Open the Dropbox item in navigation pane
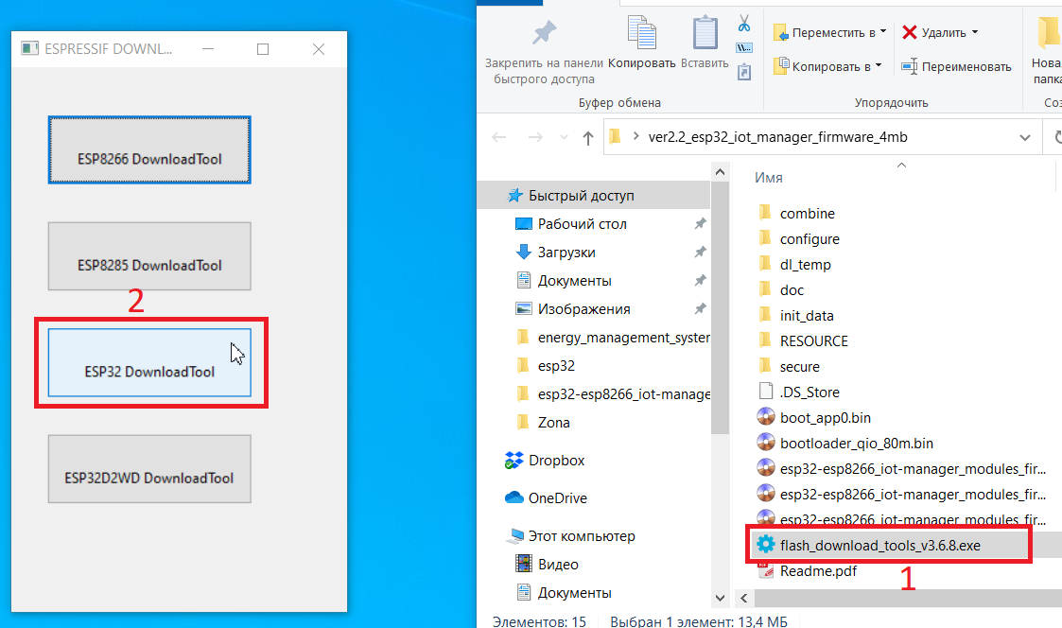1062x628 pixels. pos(556,461)
